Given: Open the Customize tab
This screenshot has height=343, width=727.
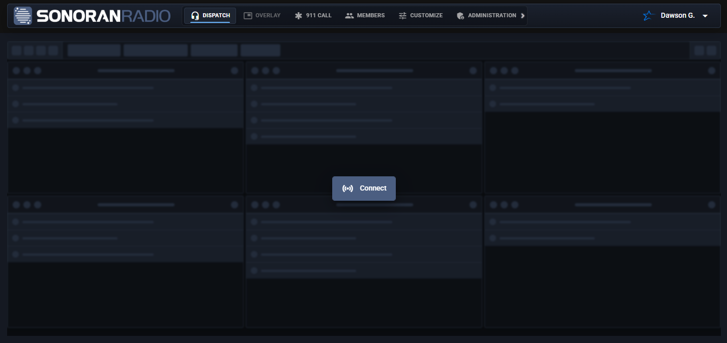Looking at the screenshot, I should coord(420,16).
